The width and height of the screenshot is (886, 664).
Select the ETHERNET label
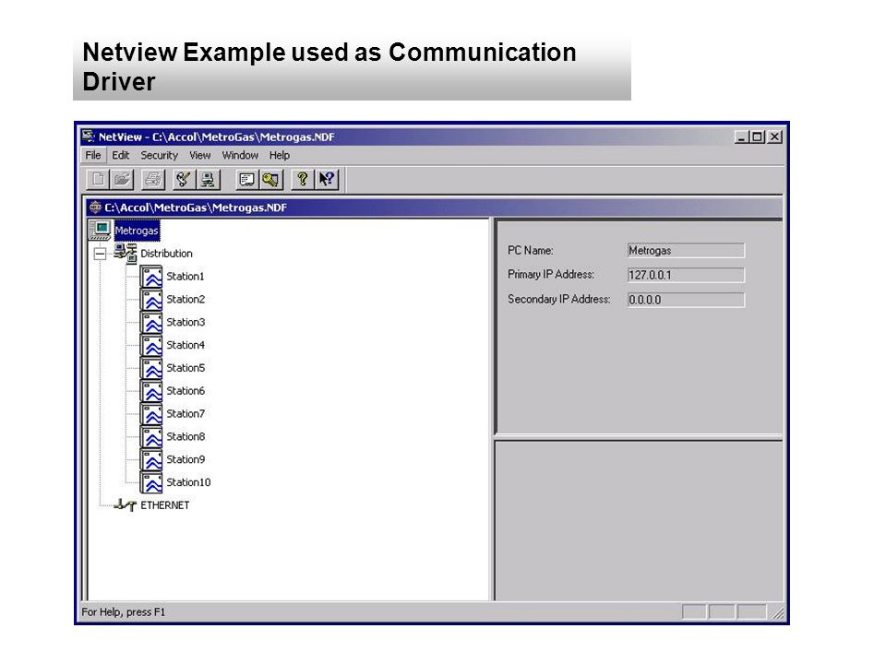[165, 505]
